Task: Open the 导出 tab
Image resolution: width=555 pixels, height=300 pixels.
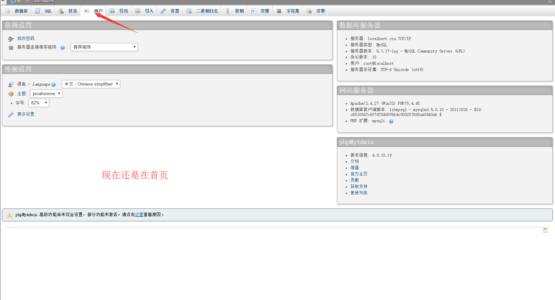Action: pos(119,11)
